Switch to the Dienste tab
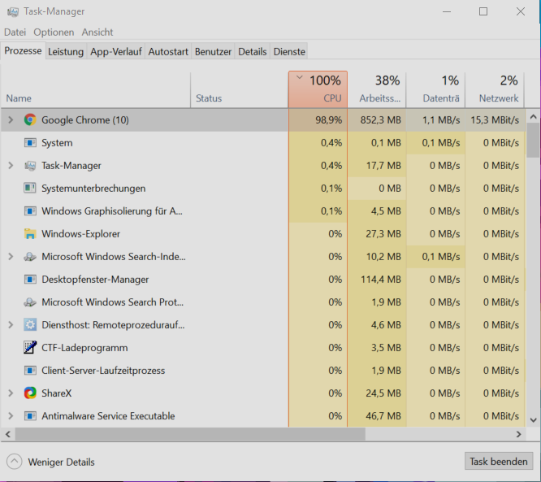The height and width of the screenshot is (482, 541). (289, 52)
